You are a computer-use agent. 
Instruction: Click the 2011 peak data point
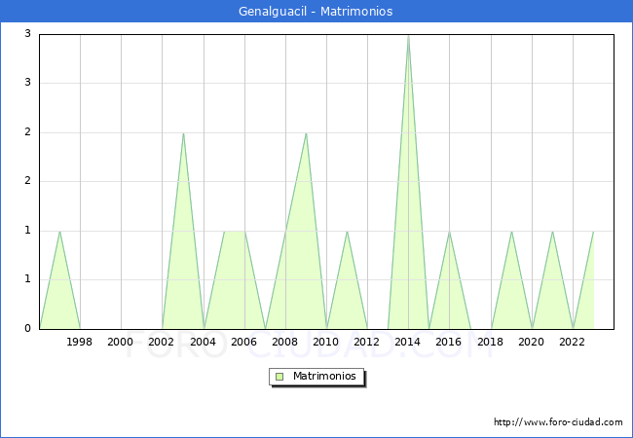347,231
